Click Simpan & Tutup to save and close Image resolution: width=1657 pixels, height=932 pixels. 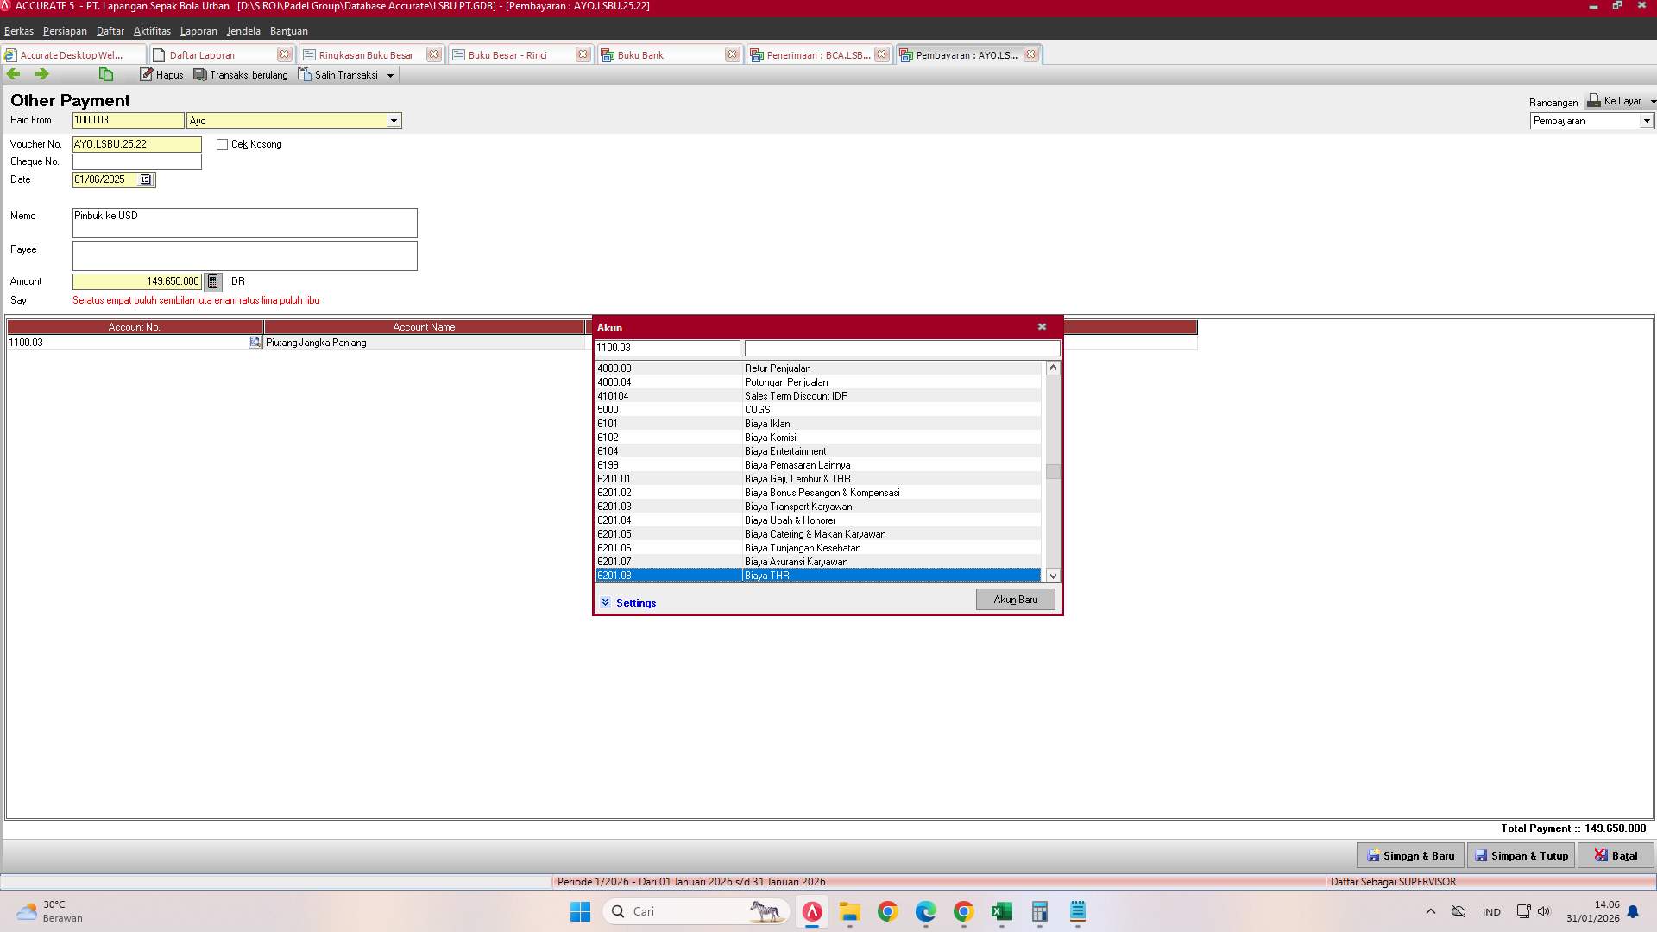[1522, 855]
